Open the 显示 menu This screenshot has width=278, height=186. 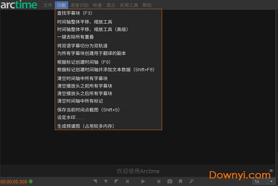111,5
